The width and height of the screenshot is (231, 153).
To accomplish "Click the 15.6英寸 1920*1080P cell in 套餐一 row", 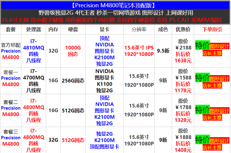I will (x=139, y=81).
